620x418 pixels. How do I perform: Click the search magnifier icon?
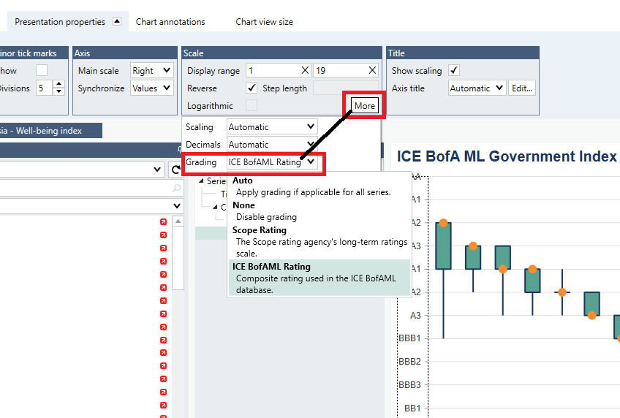(x=176, y=188)
